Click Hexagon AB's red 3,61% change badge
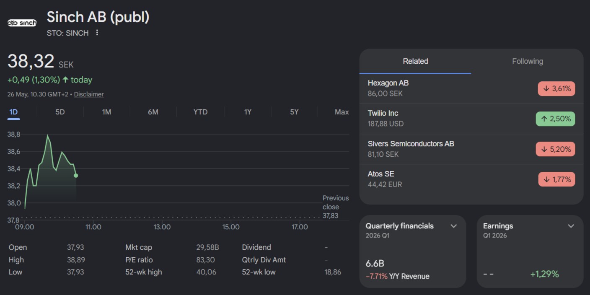Viewport: 590px width, 295px height. tap(556, 89)
